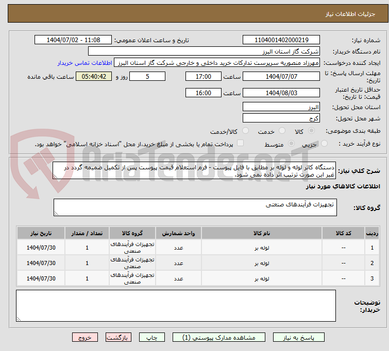Click the تعداد / مقدار column header
Screen dimensions: 389x351
pos(87,233)
